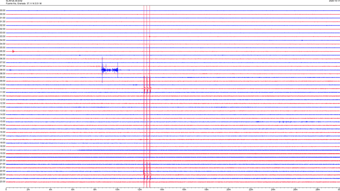Select the 08:00 time row label
The height and width of the screenshot is (191, 340).
pyautogui.click(x=2, y=70)
